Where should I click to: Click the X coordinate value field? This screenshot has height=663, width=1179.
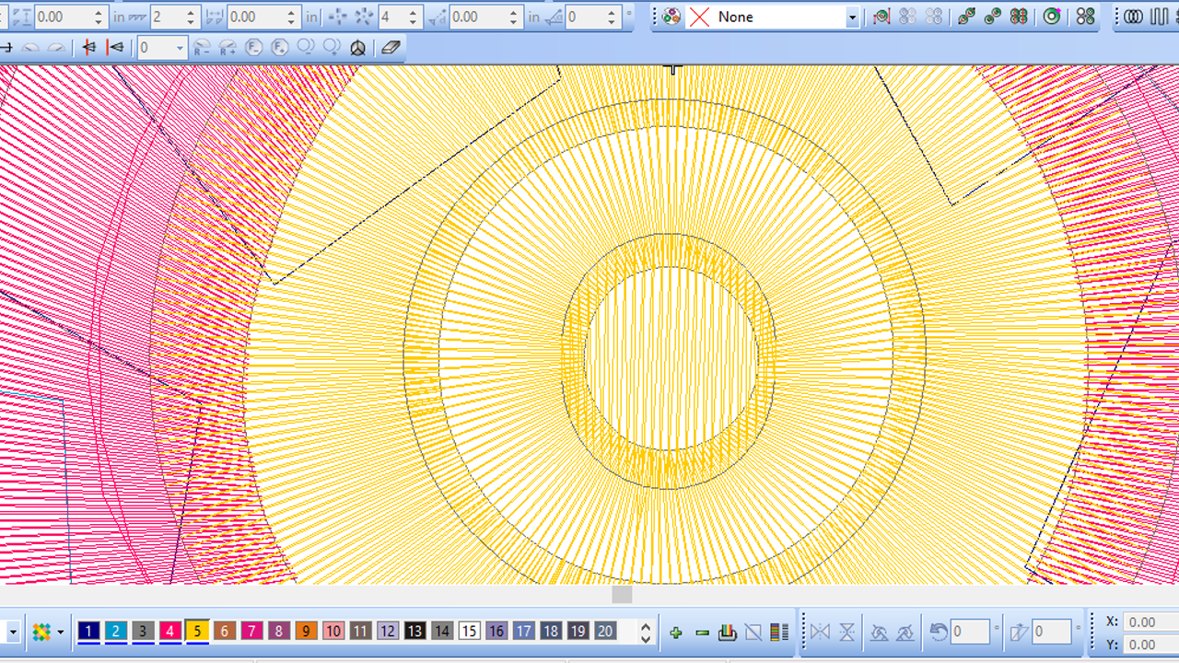pos(1151,622)
